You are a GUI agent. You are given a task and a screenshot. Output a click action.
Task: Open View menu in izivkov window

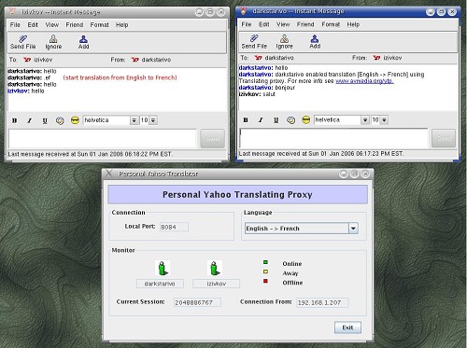(x=51, y=24)
